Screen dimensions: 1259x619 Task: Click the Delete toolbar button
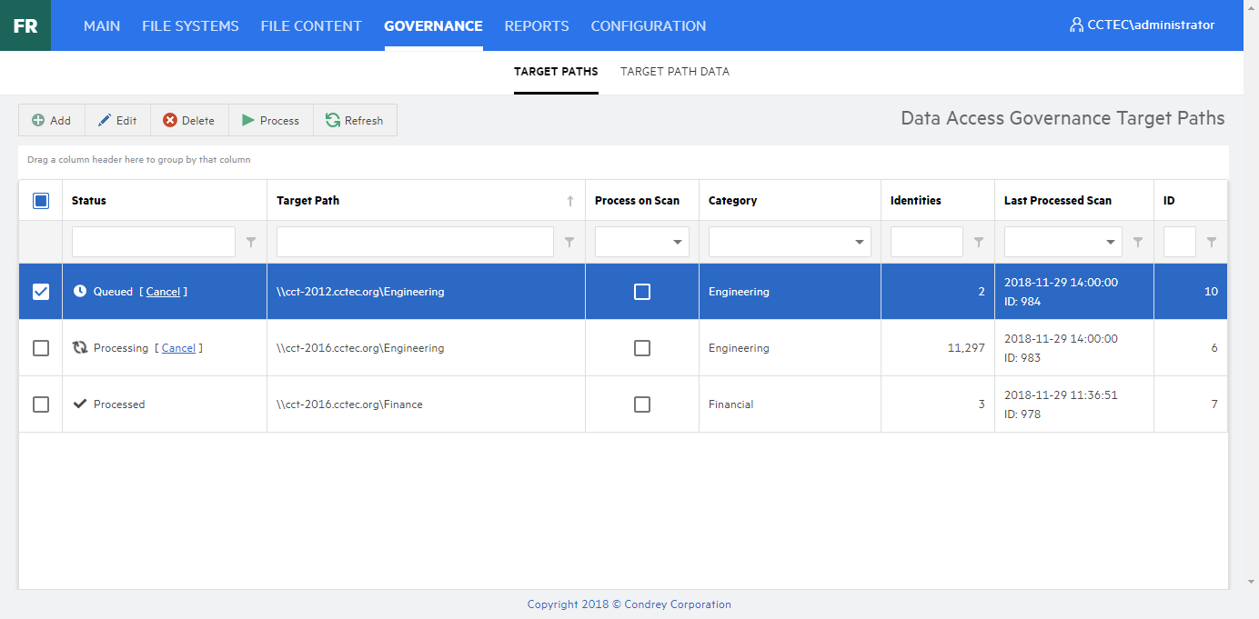click(189, 120)
